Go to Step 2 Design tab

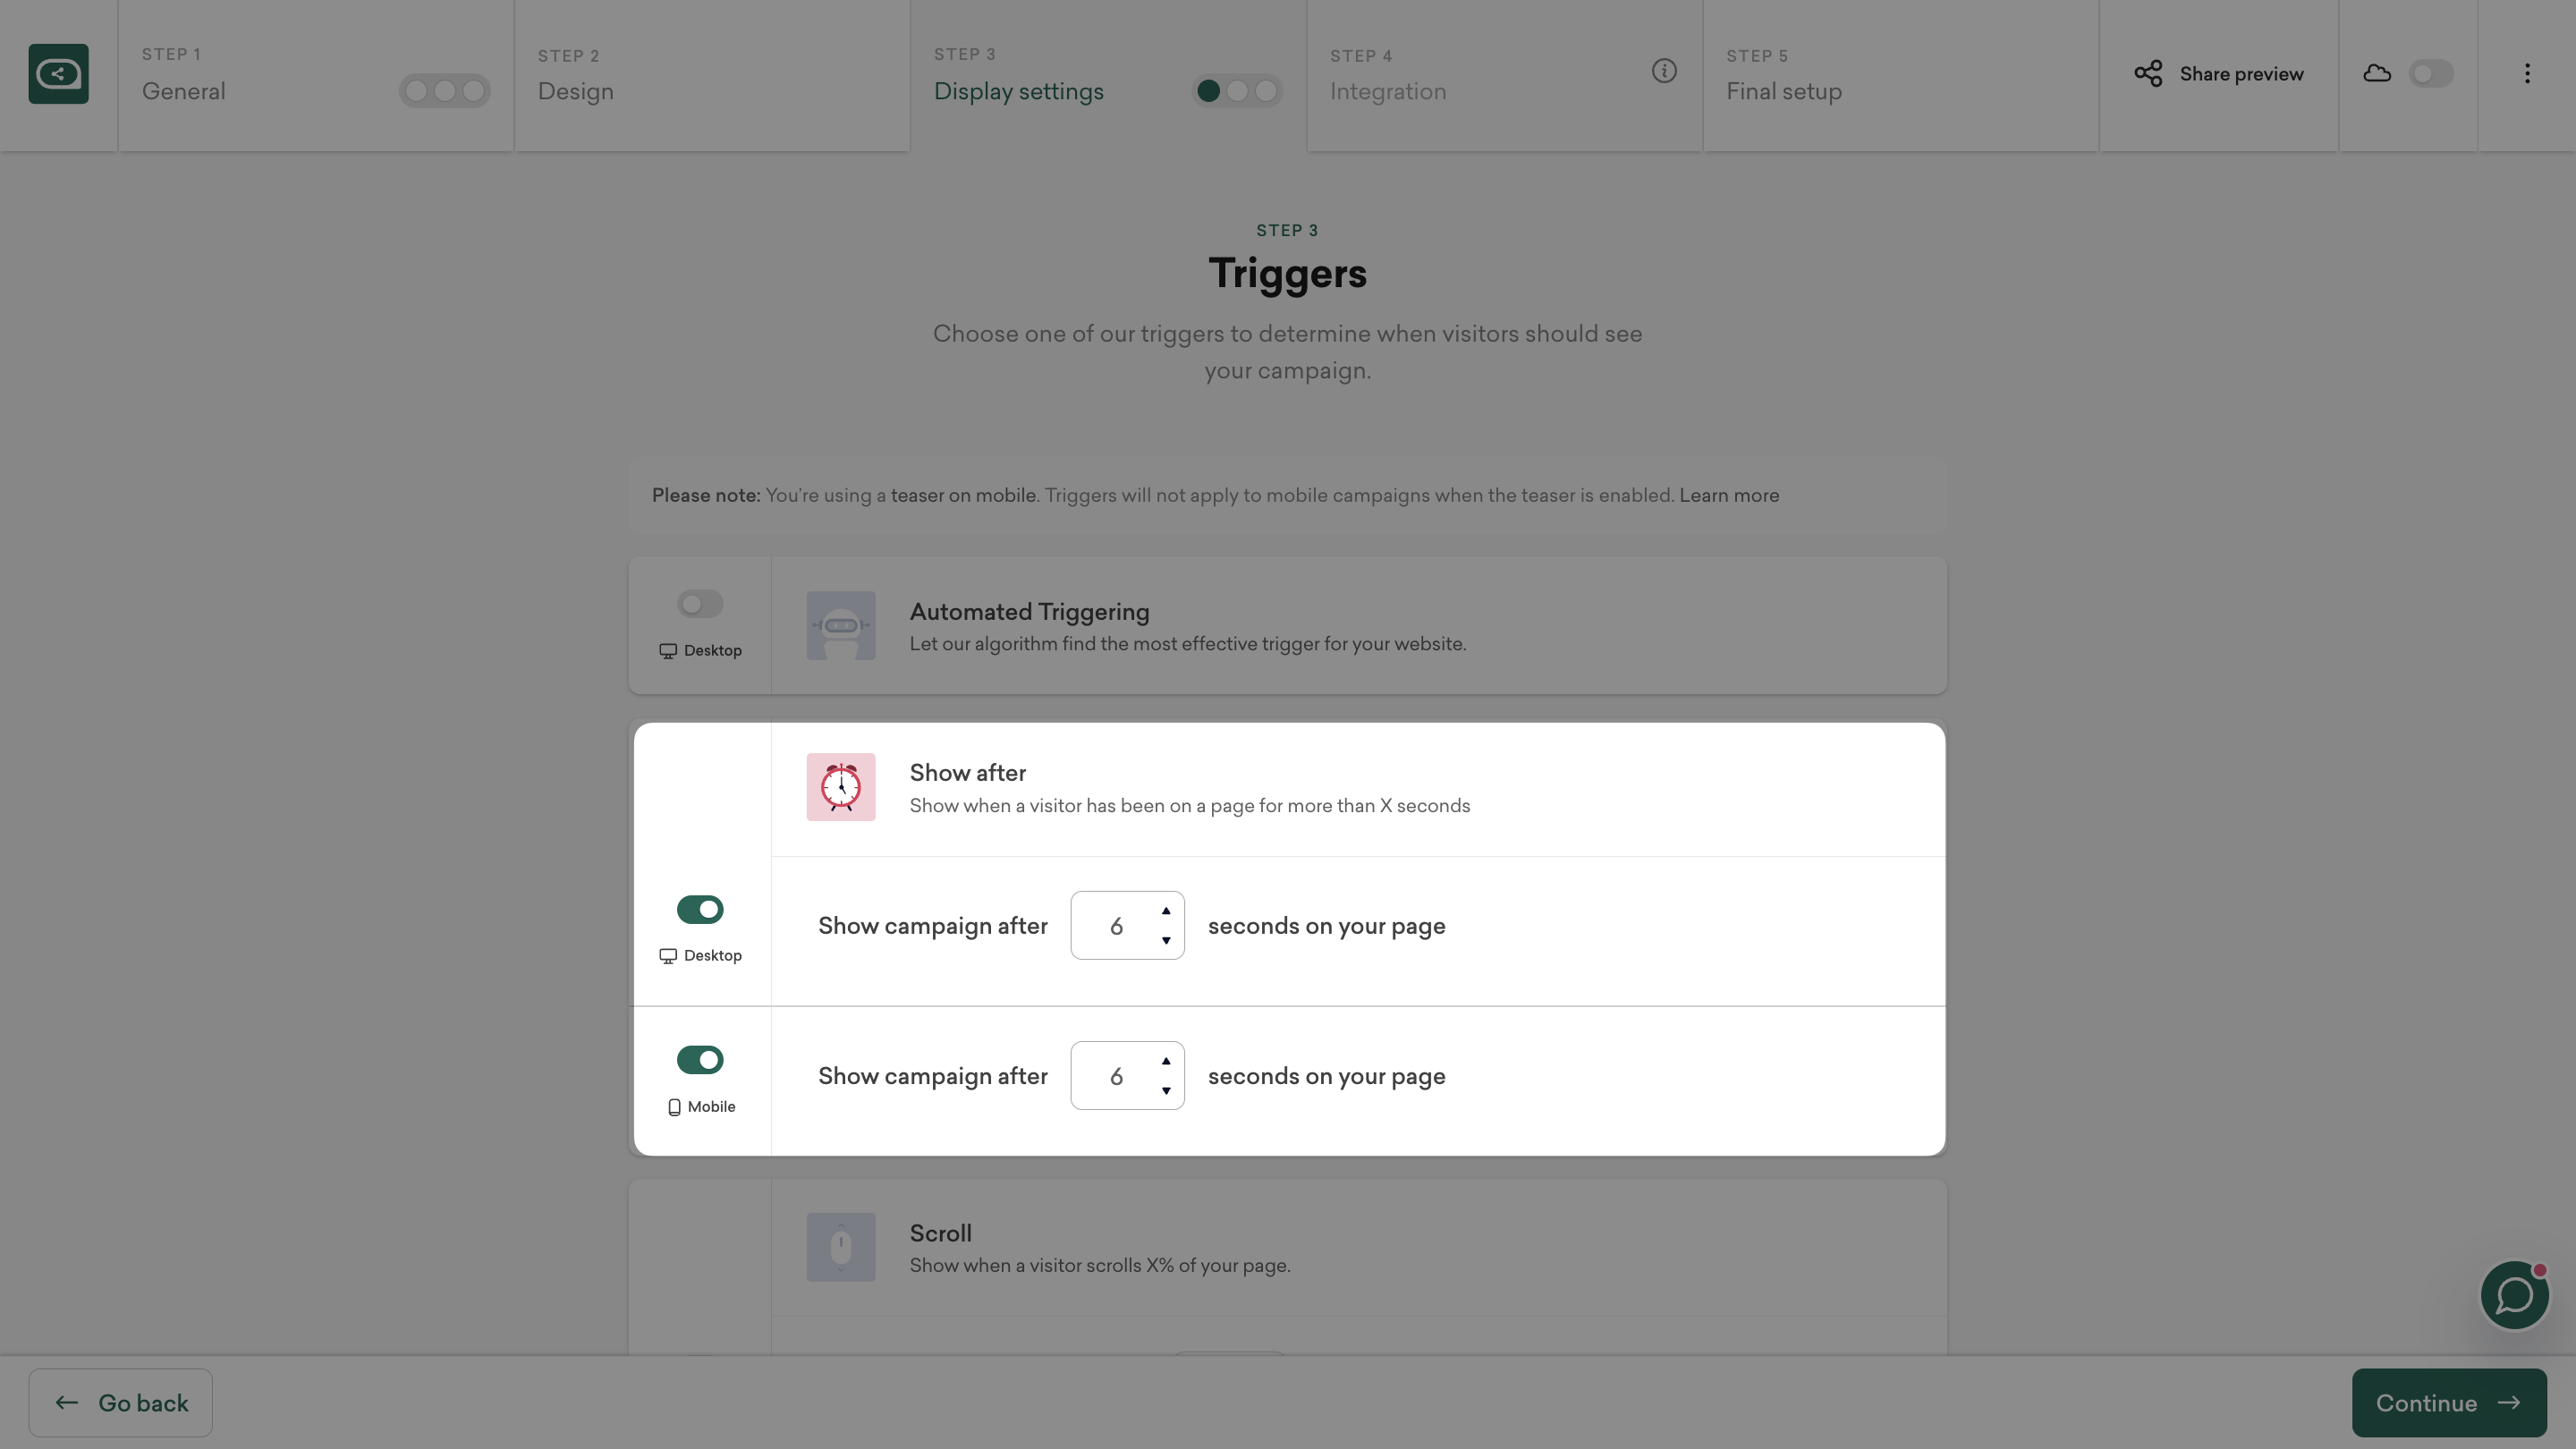(x=711, y=76)
